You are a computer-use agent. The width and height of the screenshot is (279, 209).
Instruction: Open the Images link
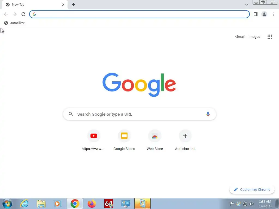point(254,37)
